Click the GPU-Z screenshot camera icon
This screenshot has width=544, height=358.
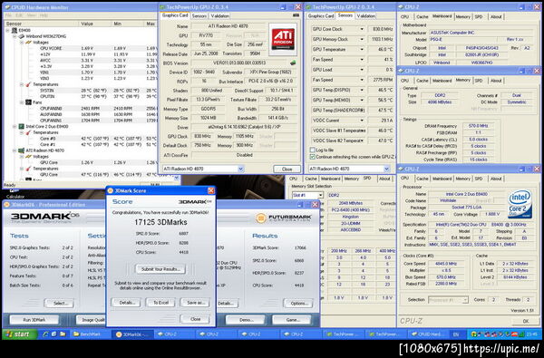point(296,15)
